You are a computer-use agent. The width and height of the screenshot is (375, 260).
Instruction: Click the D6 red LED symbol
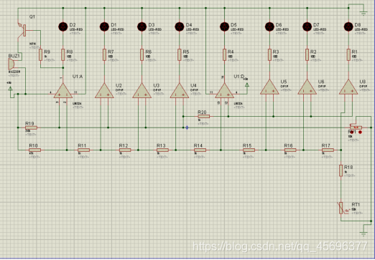[269, 27]
